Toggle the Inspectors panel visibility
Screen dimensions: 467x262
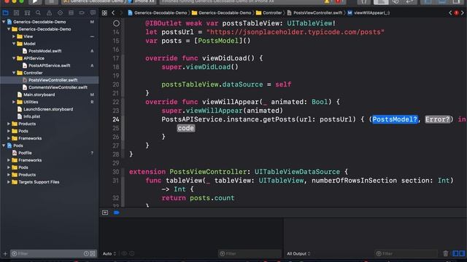point(456,1)
